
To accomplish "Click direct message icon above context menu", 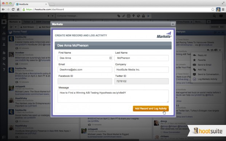I will [216, 50].
